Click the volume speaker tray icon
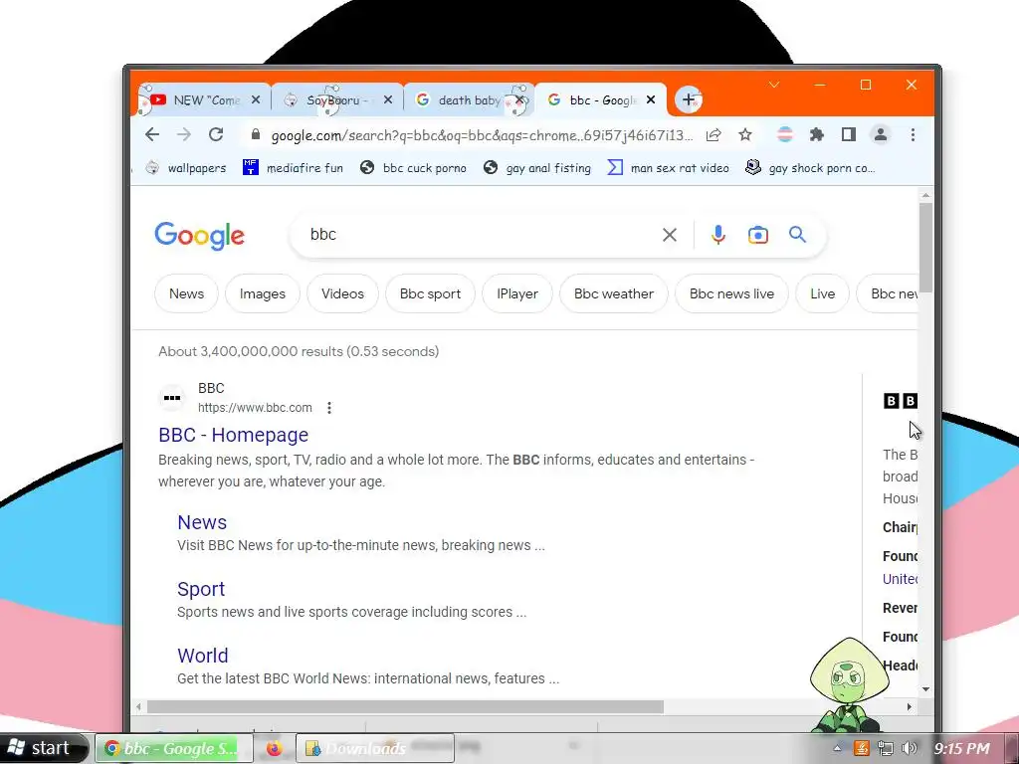Image resolution: width=1019 pixels, height=764 pixels. tap(911, 748)
